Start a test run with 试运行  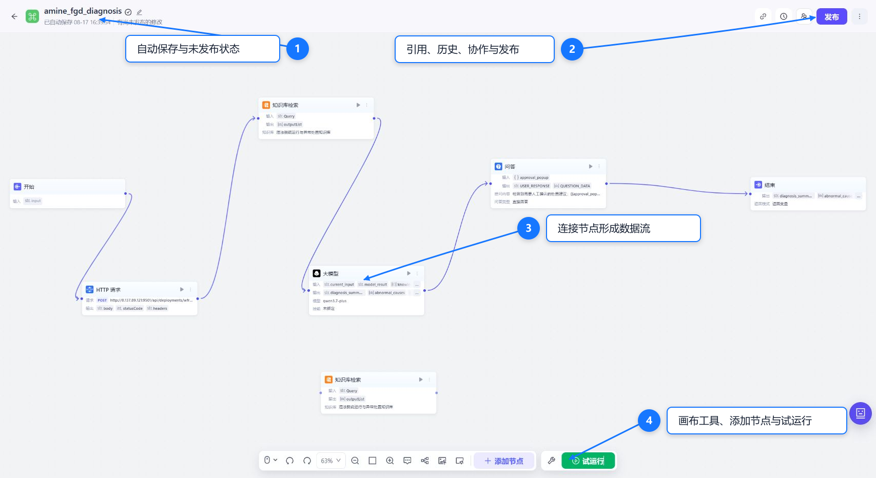pos(588,461)
